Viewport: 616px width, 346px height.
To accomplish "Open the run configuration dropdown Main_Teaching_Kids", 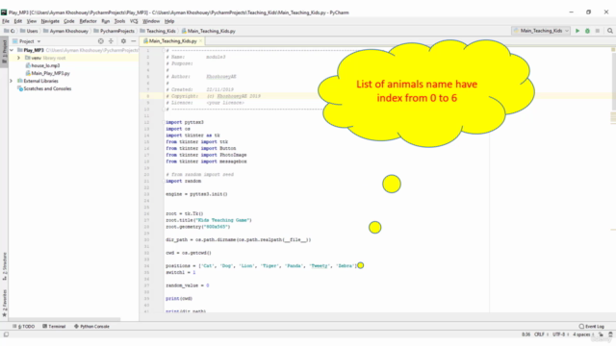I will (x=541, y=31).
